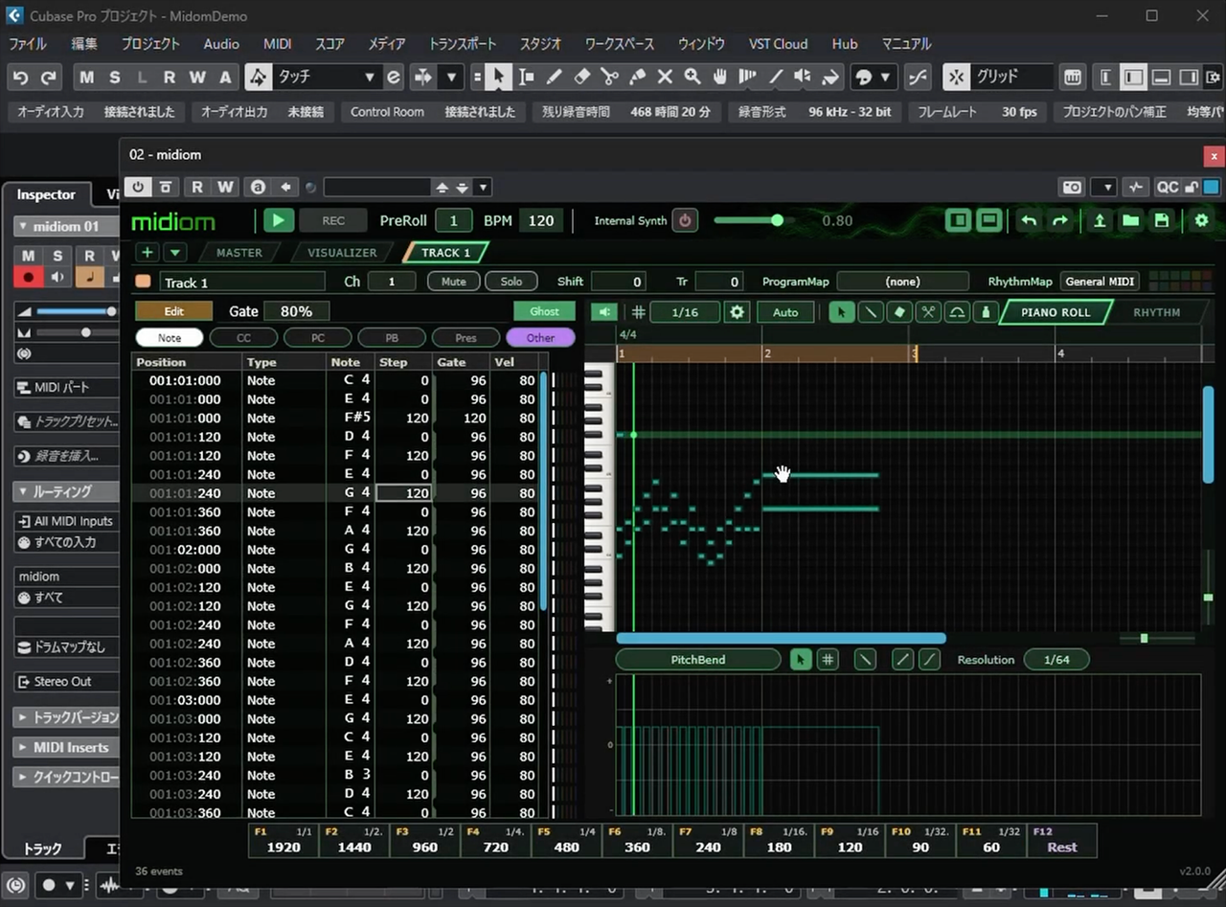Click the Auto button in piano roll

point(785,312)
